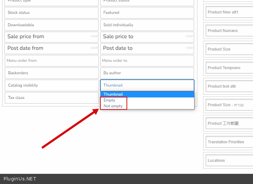Viewport: 253px width, 184px height.
Task: Clear the Post date to field
Action: 190,48
